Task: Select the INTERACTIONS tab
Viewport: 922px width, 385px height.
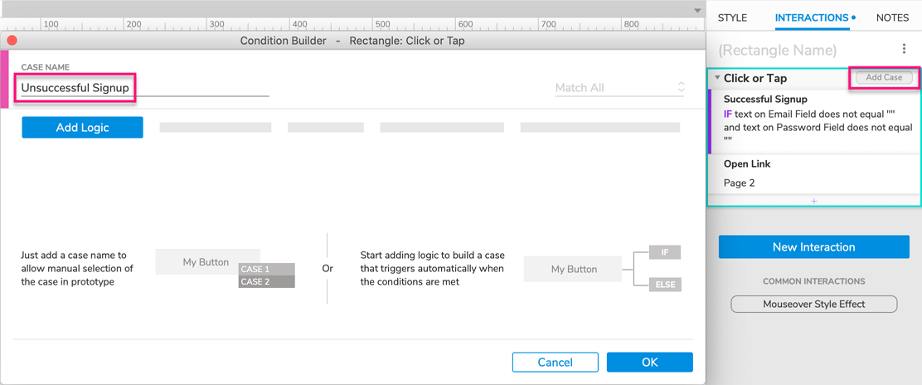Action: coord(812,17)
